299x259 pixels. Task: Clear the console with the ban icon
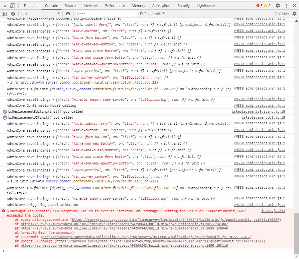pos(13,14)
